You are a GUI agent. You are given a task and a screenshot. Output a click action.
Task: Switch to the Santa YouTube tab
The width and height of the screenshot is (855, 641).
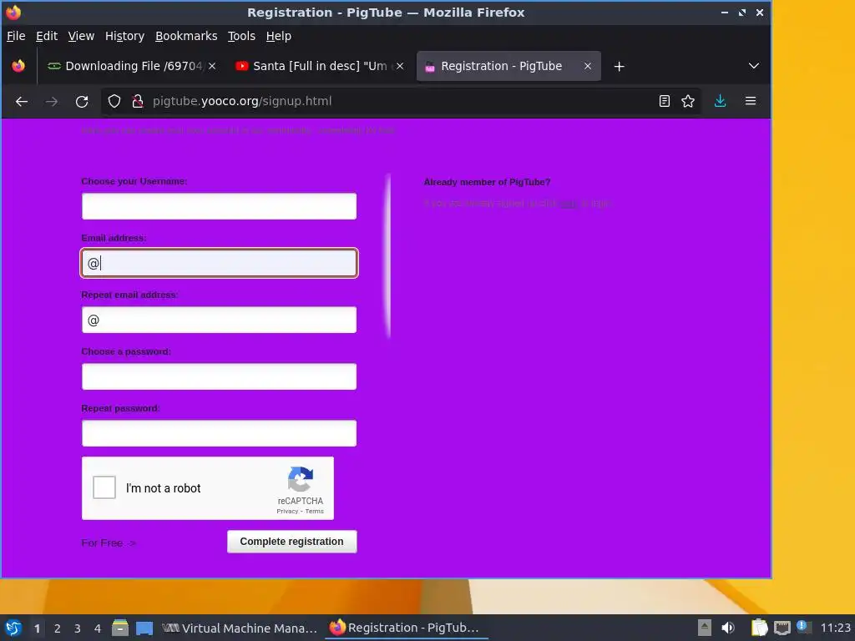[x=320, y=66]
